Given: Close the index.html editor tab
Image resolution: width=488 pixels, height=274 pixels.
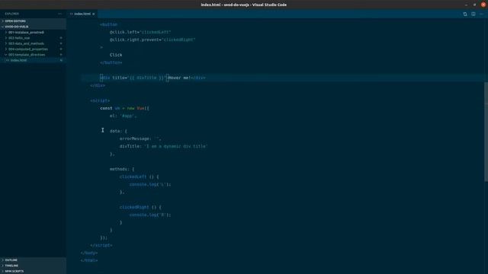Looking at the screenshot, I should tap(93, 14).
